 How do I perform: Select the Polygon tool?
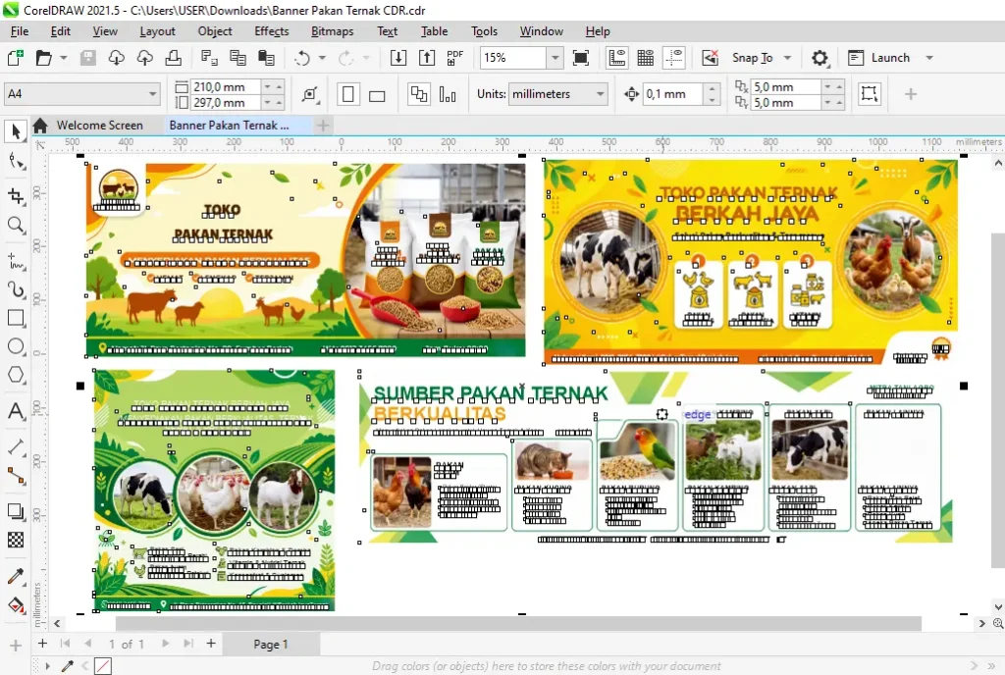tap(16, 375)
